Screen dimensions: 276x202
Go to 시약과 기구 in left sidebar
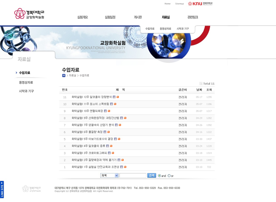point(26,91)
